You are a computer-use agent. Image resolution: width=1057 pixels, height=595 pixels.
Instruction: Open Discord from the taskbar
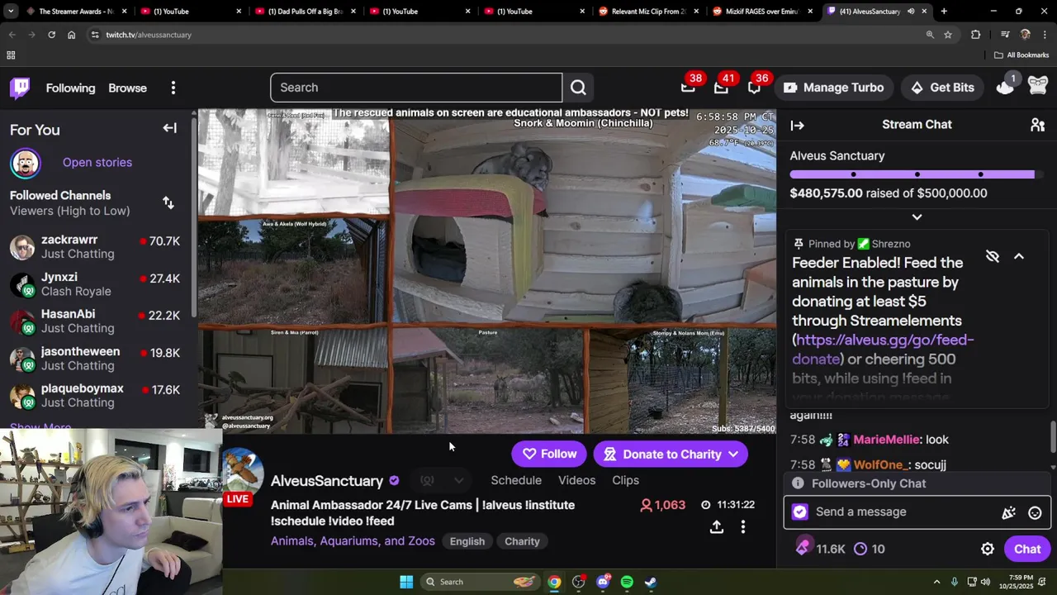click(603, 582)
